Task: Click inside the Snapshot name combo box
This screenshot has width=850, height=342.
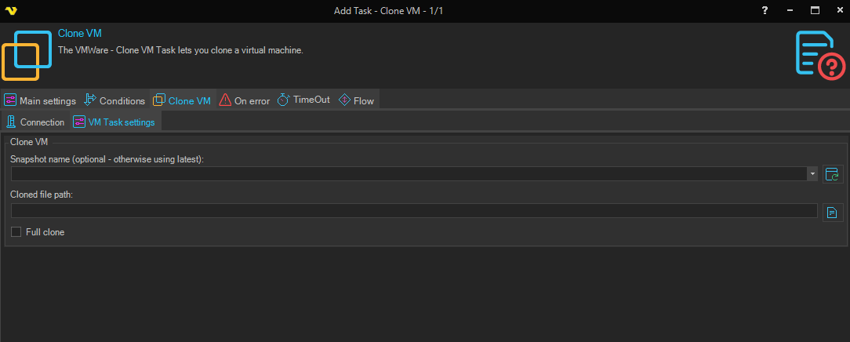Action: (408, 174)
